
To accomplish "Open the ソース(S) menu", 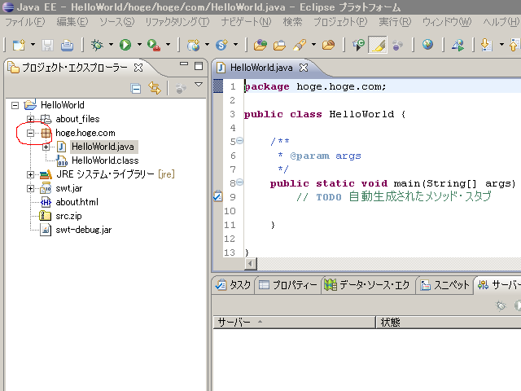I will coord(117,22).
